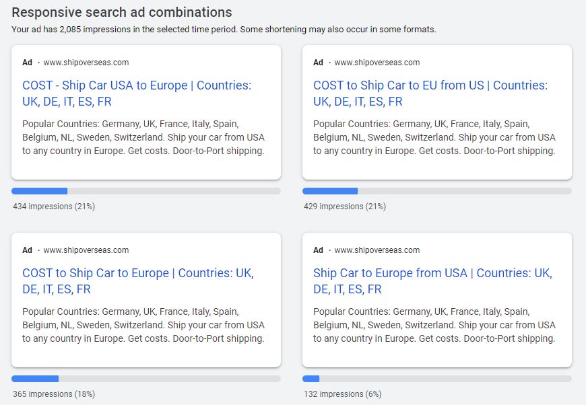
Task: Click the description text of the bottom-right ad
Action: coord(434,325)
